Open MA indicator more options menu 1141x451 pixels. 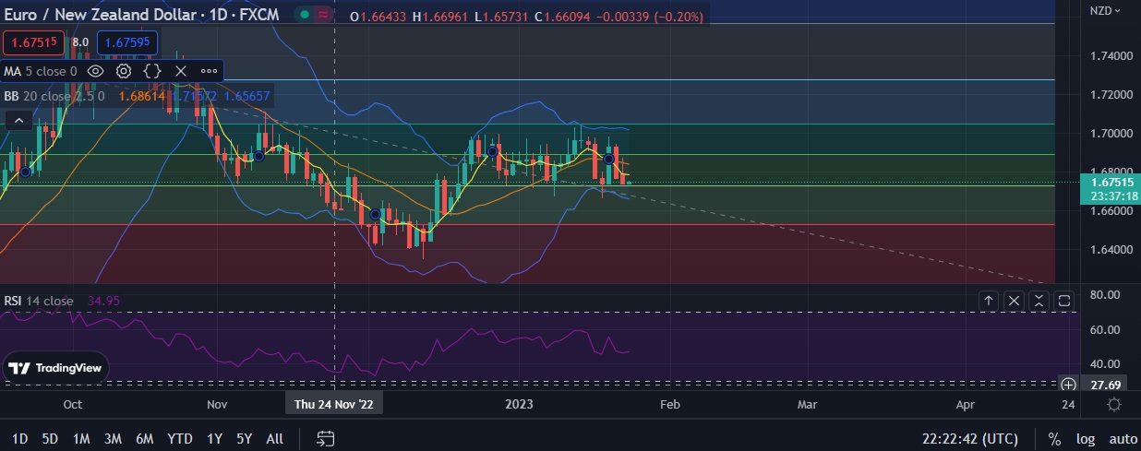click(209, 71)
